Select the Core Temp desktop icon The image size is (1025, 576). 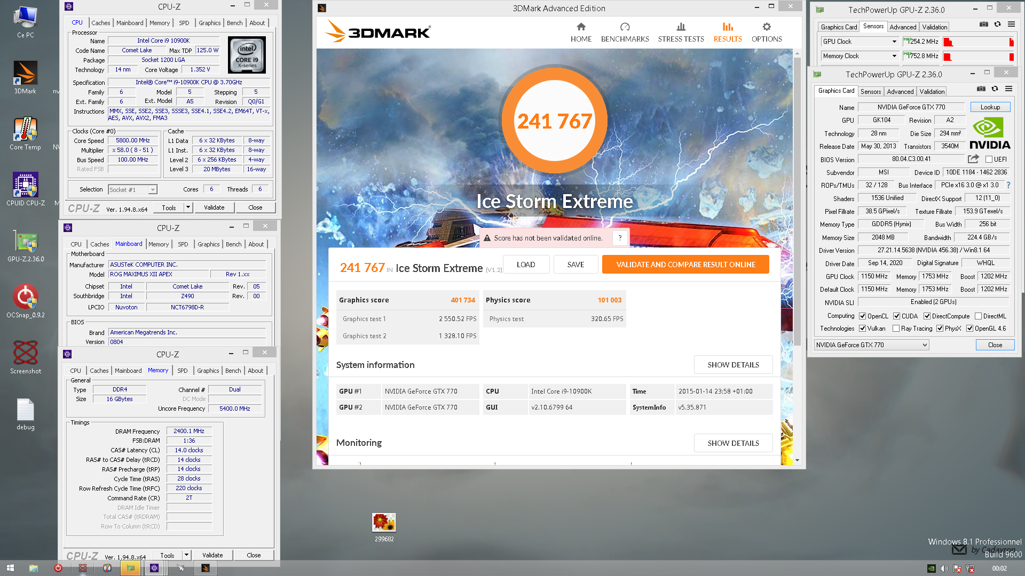point(25,134)
